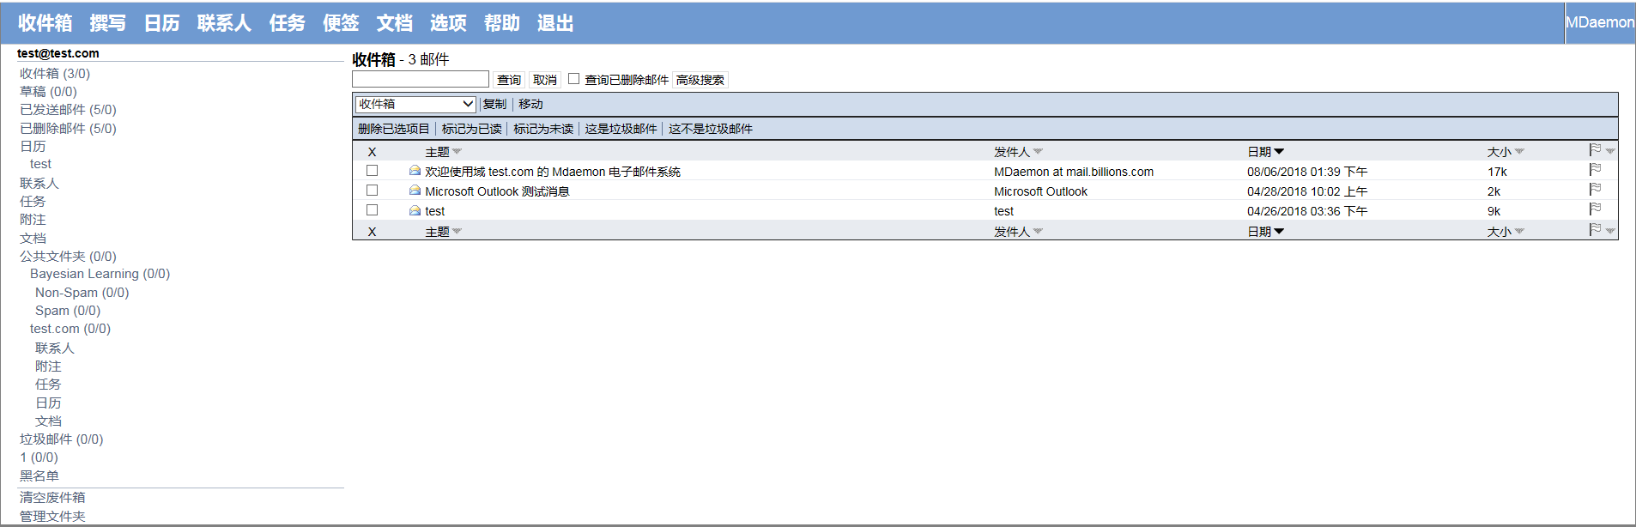The height and width of the screenshot is (527, 1636).
Task: Click envelope icon of the MDaemon welcome email
Action: [415, 171]
